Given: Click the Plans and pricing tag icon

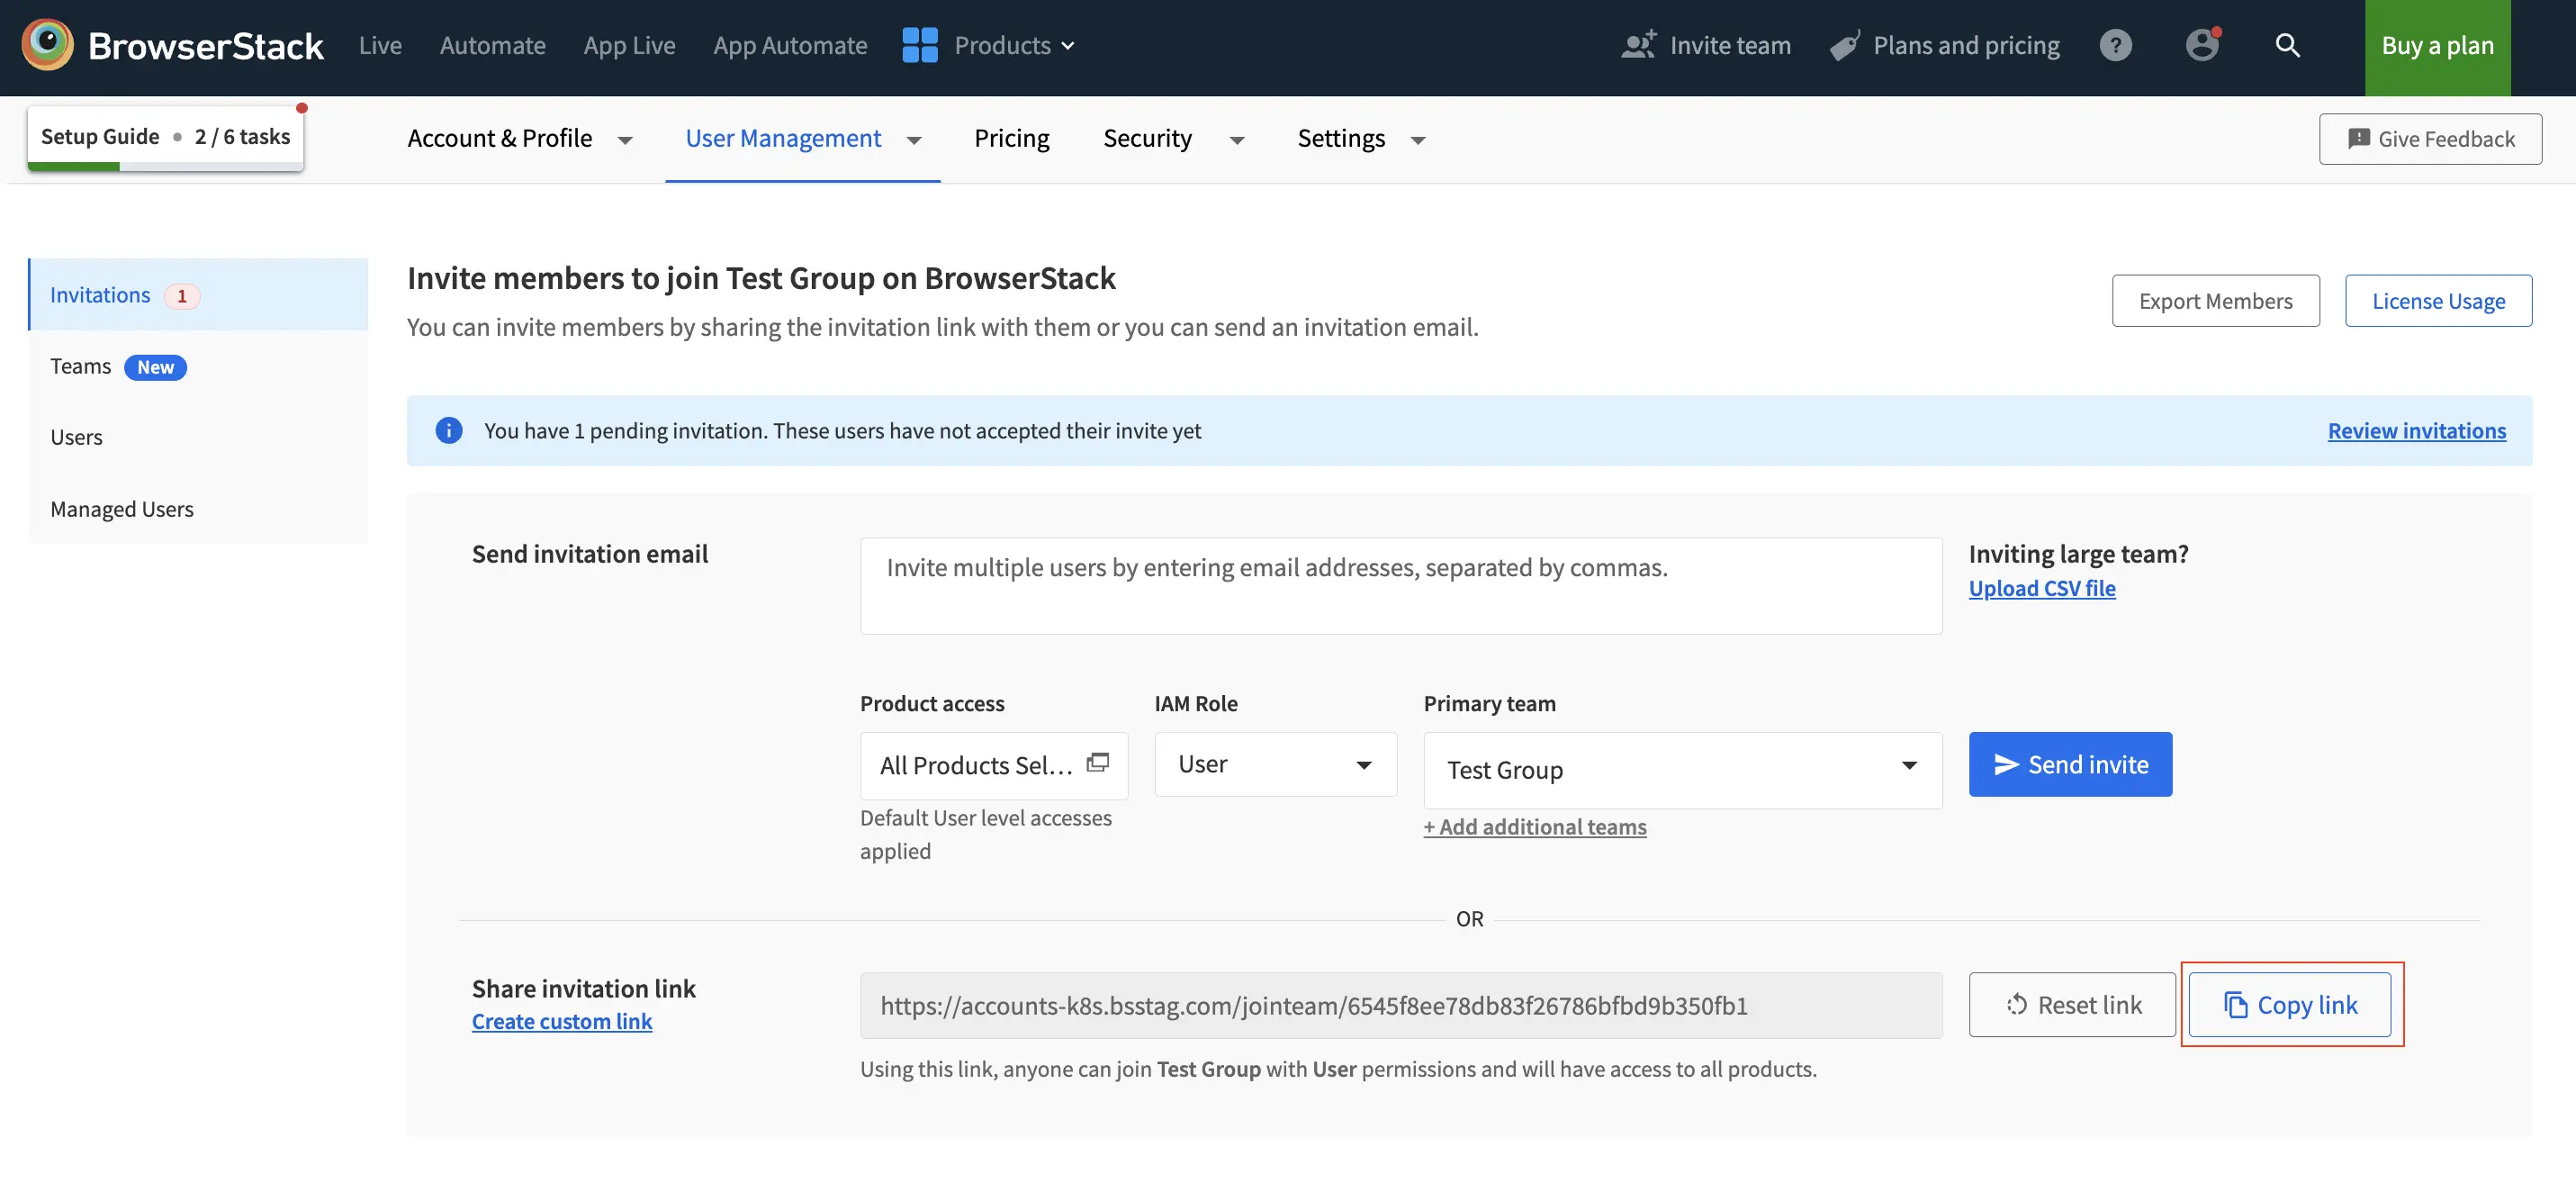Looking at the screenshot, I should tap(1845, 46).
